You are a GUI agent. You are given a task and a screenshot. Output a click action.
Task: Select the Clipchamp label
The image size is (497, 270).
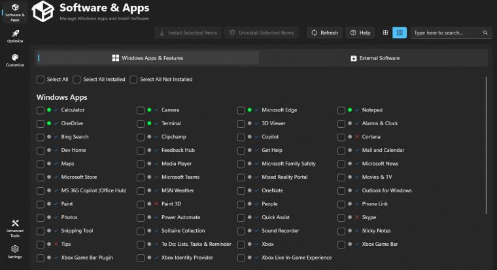[x=174, y=136]
